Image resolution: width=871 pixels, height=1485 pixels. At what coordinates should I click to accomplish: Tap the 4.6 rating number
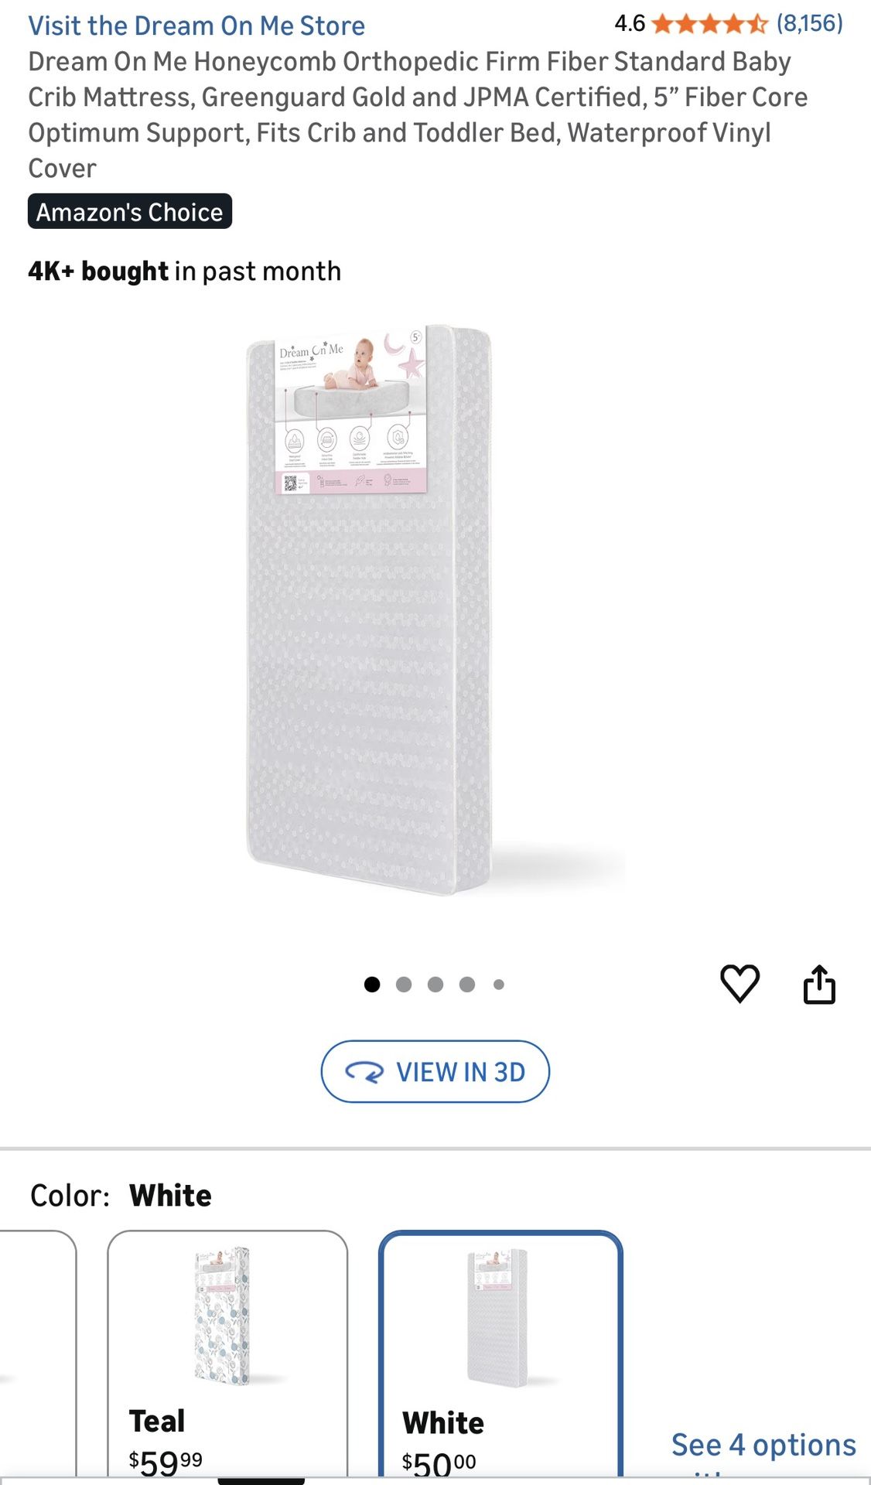point(630,24)
